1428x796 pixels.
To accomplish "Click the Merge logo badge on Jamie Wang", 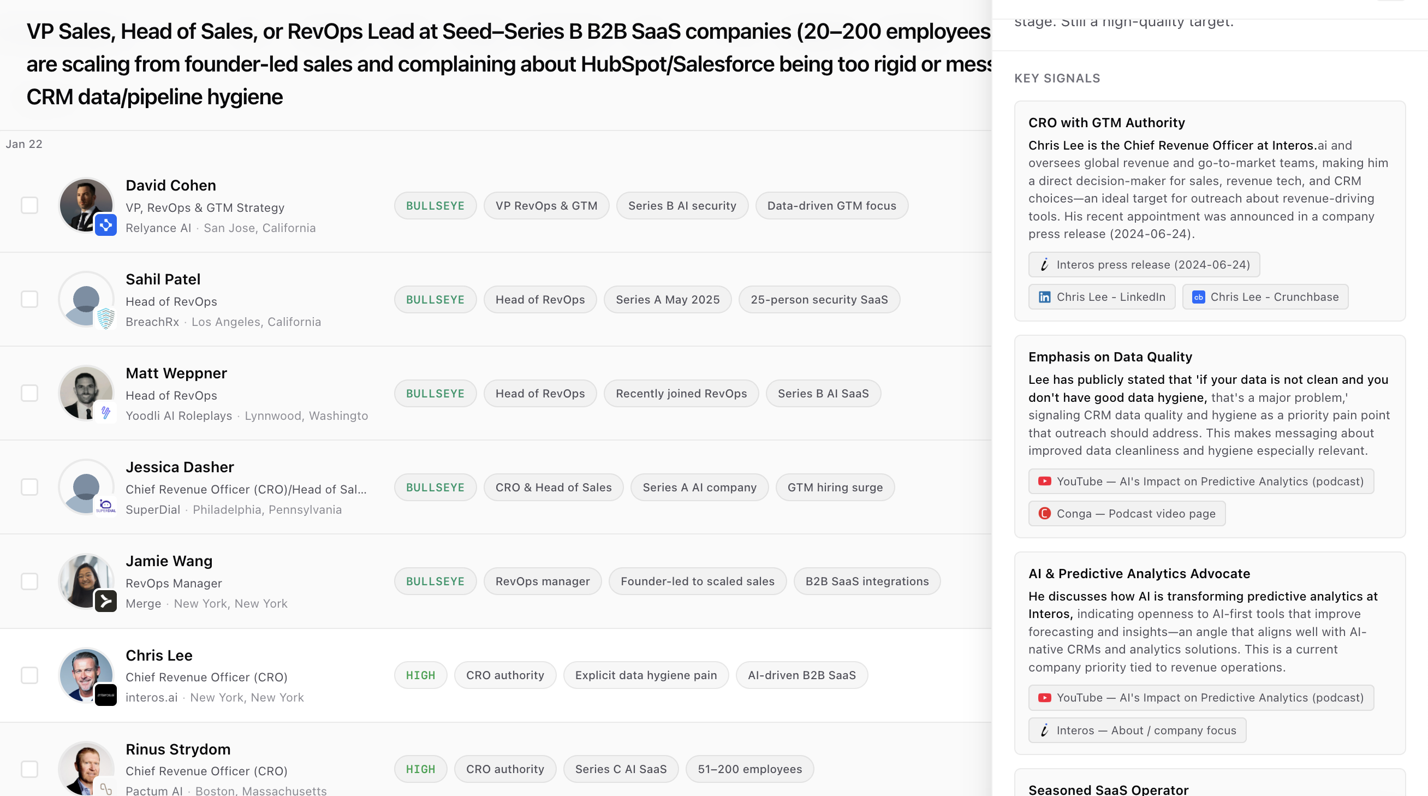I will tap(105, 601).
